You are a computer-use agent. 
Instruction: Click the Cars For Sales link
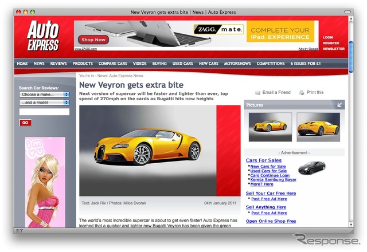pos(264,160)
